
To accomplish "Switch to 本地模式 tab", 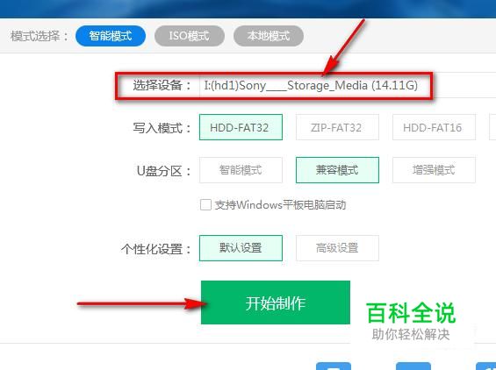I will [269, 36].
